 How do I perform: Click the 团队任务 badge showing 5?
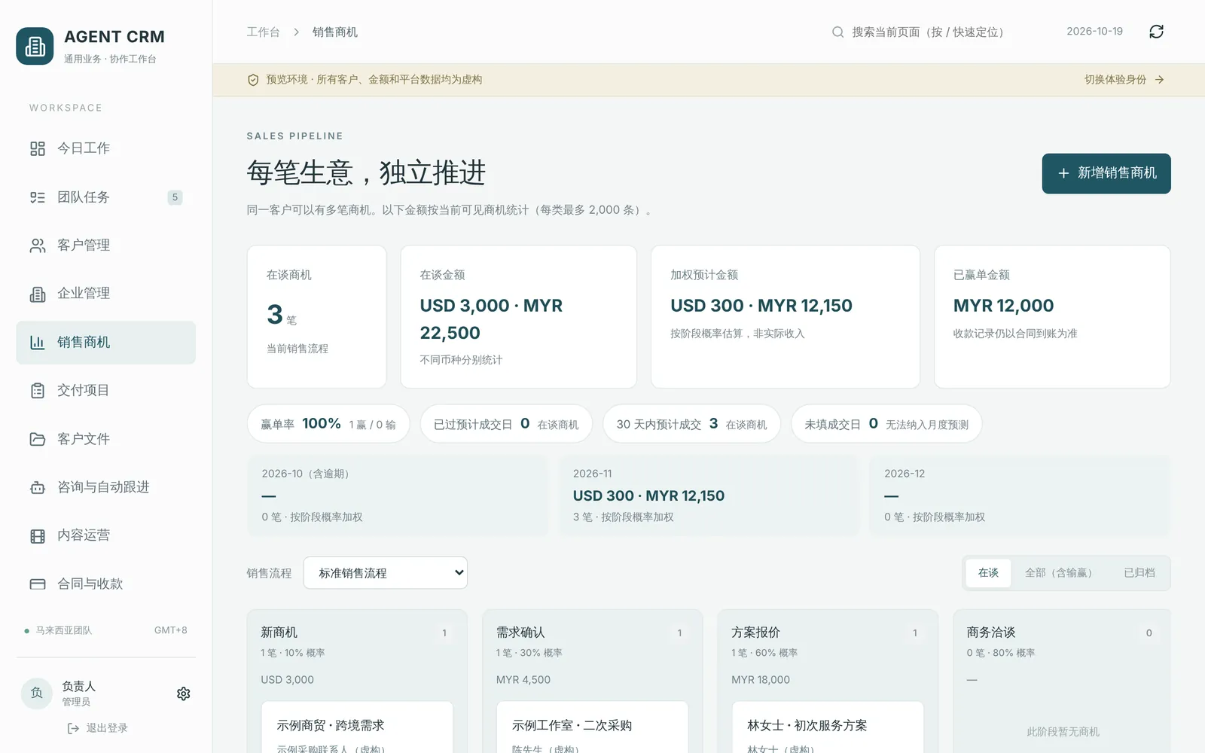(x=175, y=197)
